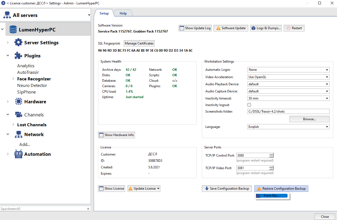Expand the Server Settings tree node
The height and width of the screenshot is (220, 337).
8,43
